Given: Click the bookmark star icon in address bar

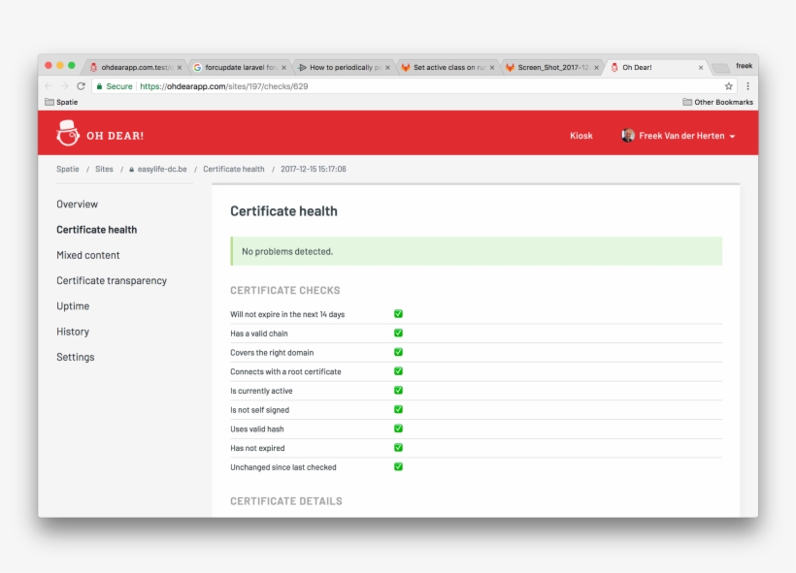Looking at the screenshot, I should pyautogui.click(x=729, y=86).
